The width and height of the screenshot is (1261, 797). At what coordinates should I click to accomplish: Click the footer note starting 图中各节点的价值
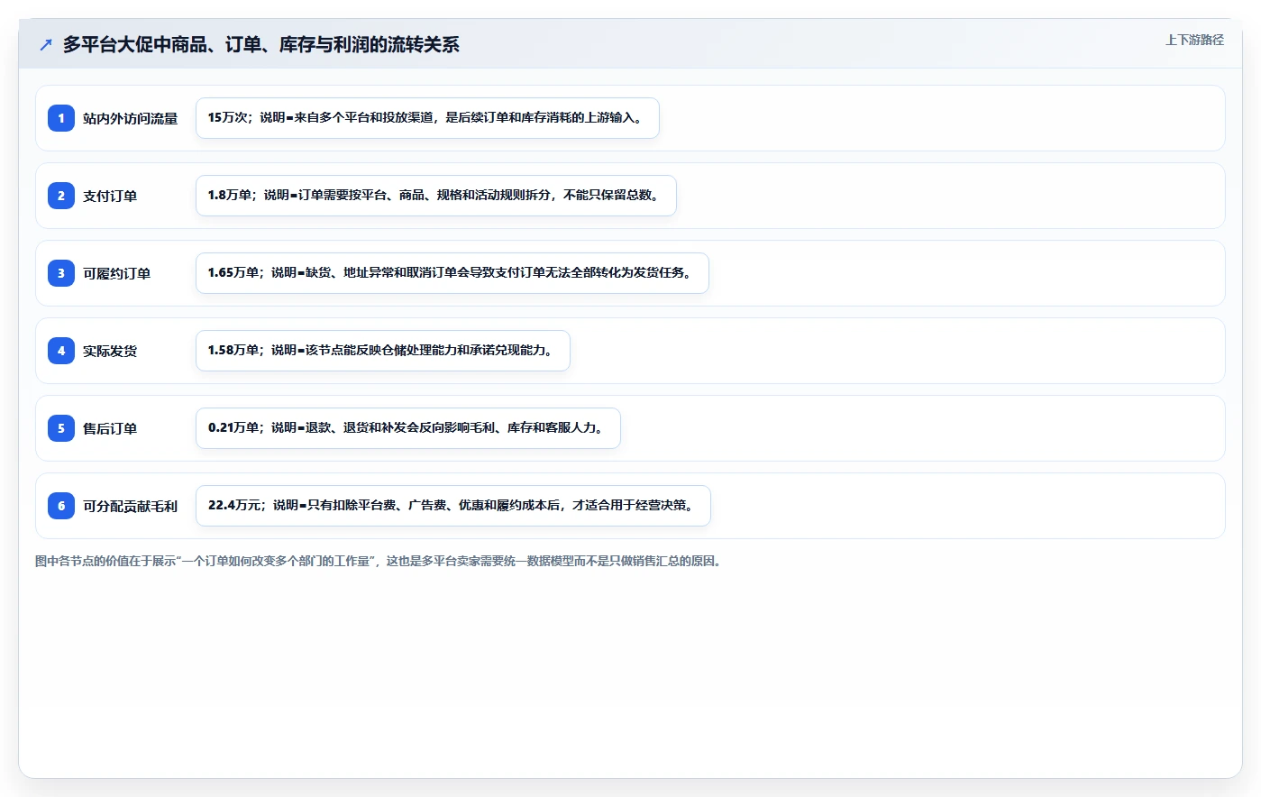pos(379,561)
